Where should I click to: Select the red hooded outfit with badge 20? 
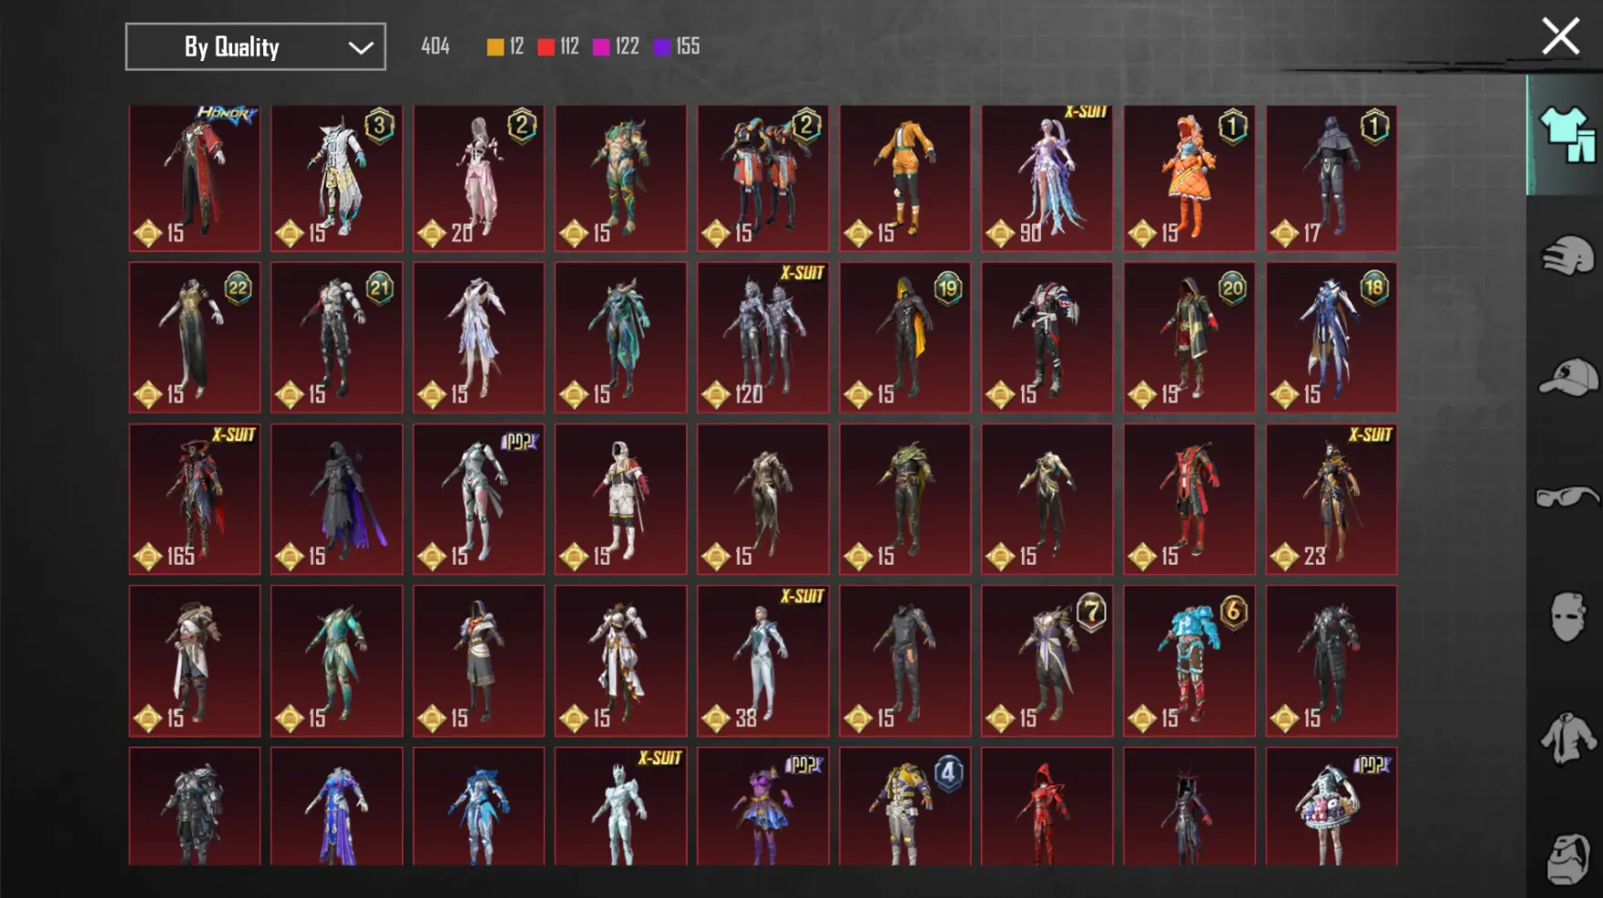tap(1189, 338)
